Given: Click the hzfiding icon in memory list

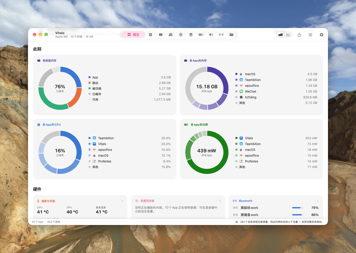Looking at the screenshot, I should tap(241, 97).
